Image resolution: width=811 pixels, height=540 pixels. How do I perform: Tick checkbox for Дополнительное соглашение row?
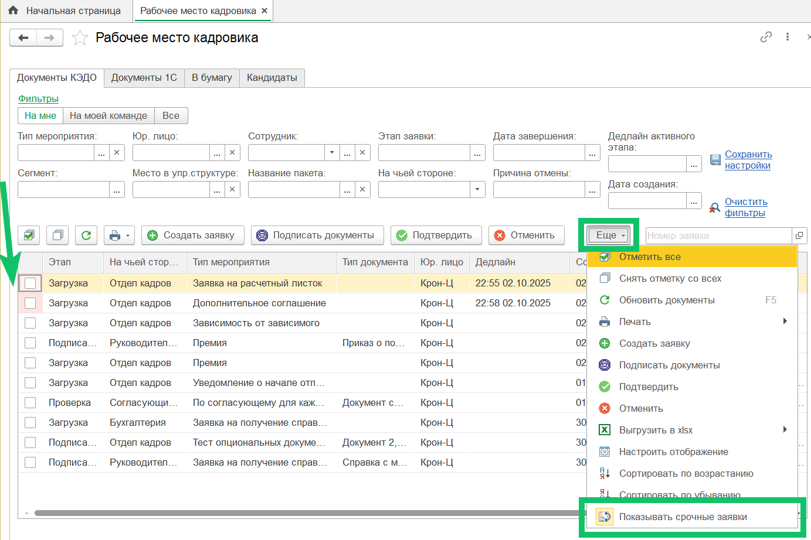(30, 303)
